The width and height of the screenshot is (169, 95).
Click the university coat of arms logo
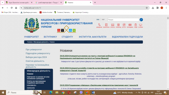pyautogui.click(x=32, y=25)
